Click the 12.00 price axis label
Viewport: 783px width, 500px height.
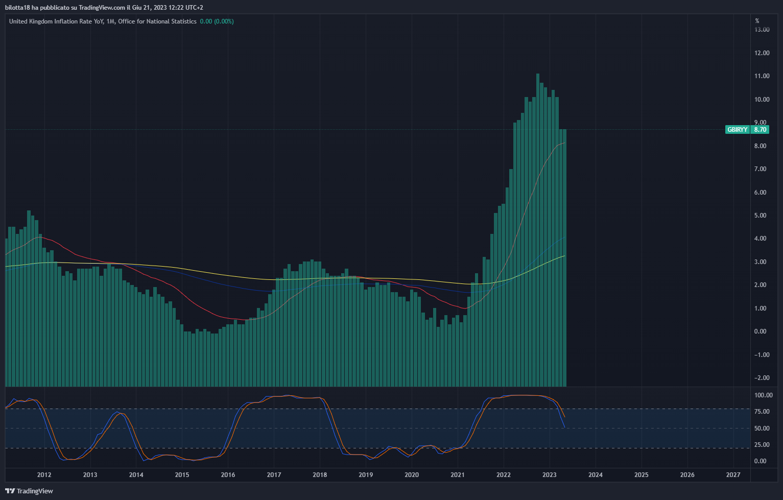tap(762, 53)
